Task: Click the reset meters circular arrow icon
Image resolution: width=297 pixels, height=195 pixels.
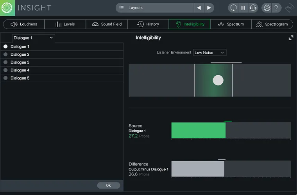Action: [233, 8]
